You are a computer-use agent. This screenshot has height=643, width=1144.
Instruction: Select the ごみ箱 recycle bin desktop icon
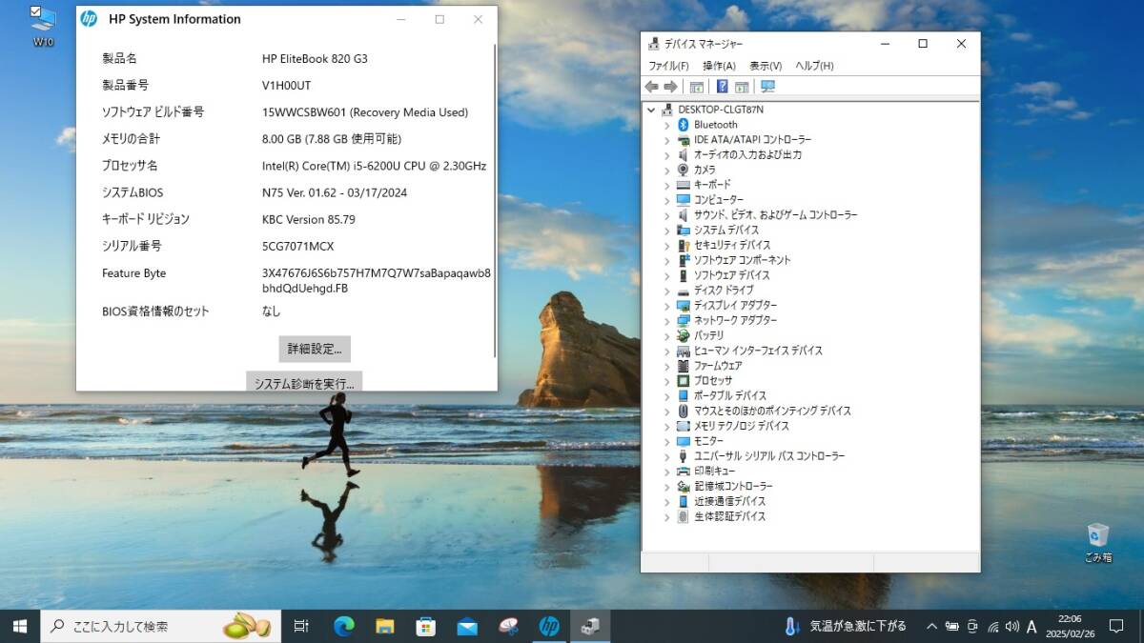(x=1097, y=542)
